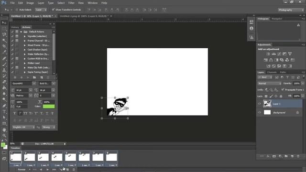Play the timeline animation
Image resolution: width=306 pixels, height=172 pixels.
tap(47, 170)
